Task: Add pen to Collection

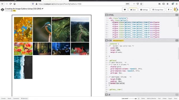Action: 151,98
